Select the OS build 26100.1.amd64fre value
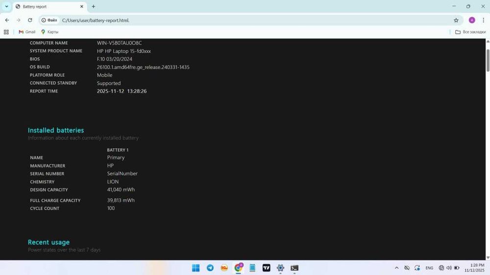This screenshot has height=275, width=490. (143, 67)
